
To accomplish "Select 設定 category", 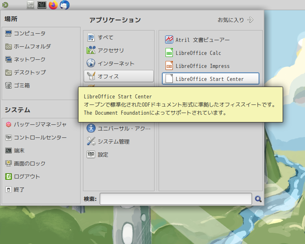I will pyautogui.click(x=119, y=155).
